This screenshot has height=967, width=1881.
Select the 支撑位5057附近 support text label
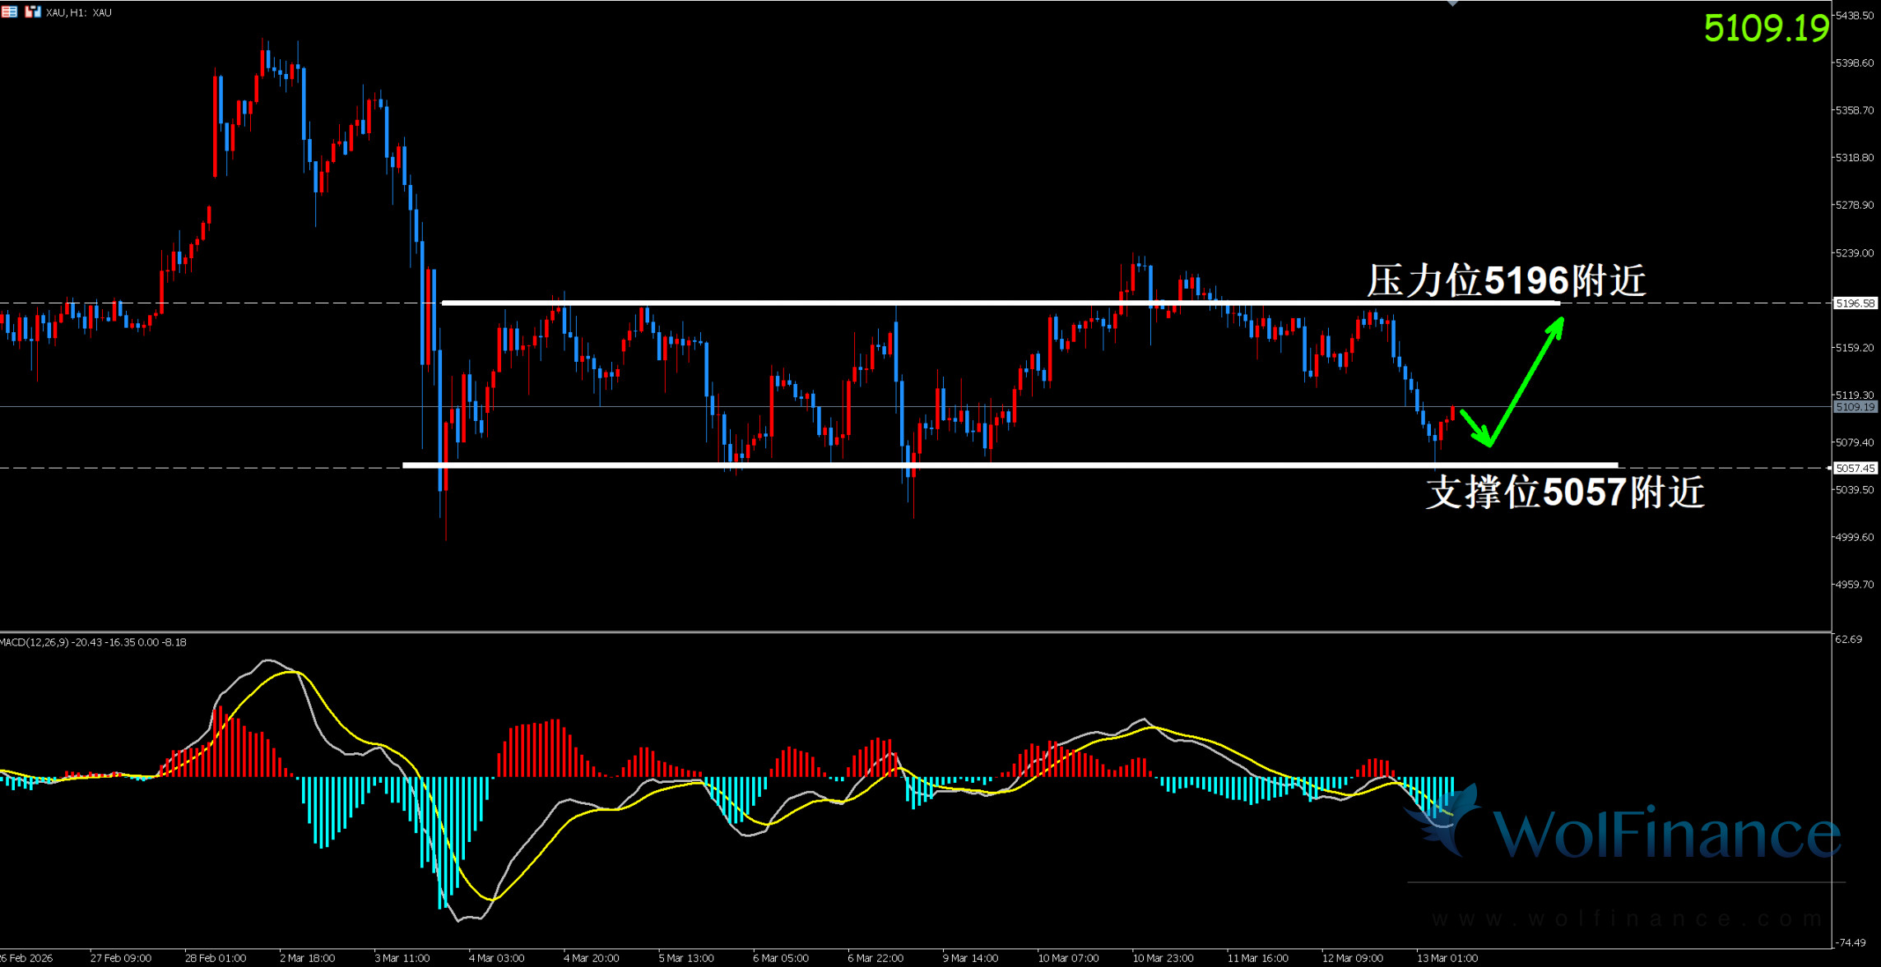(x=1564, y=493)
